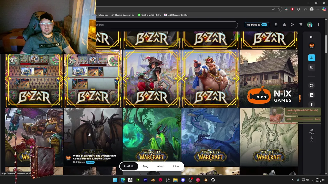Open the N-iX Games cottage thumbnail
This screenshot has height=184, width=328.
click(x=269, y=78)
